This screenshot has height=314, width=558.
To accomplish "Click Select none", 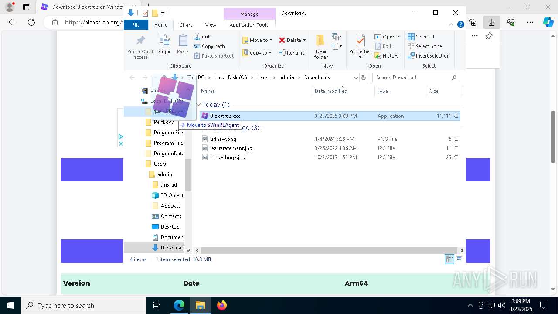I will pos(425,46).
